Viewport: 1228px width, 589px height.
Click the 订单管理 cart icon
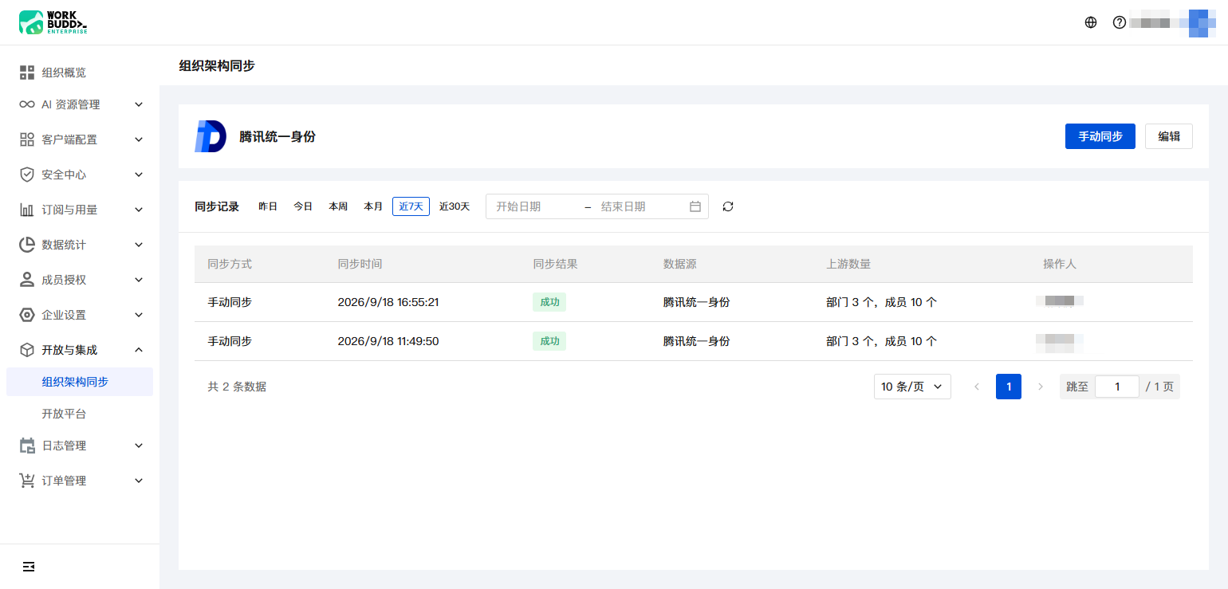(27, 481)
